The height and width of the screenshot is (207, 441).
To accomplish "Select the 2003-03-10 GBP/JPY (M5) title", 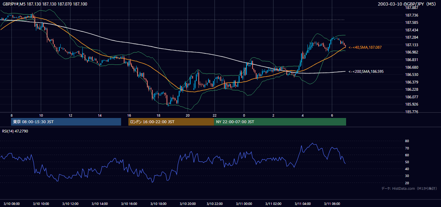I will (407, 4).
